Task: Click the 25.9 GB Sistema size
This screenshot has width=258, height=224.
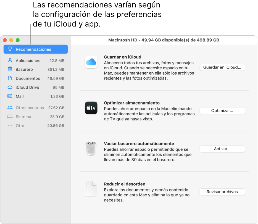Action: [x=57, y=117]
